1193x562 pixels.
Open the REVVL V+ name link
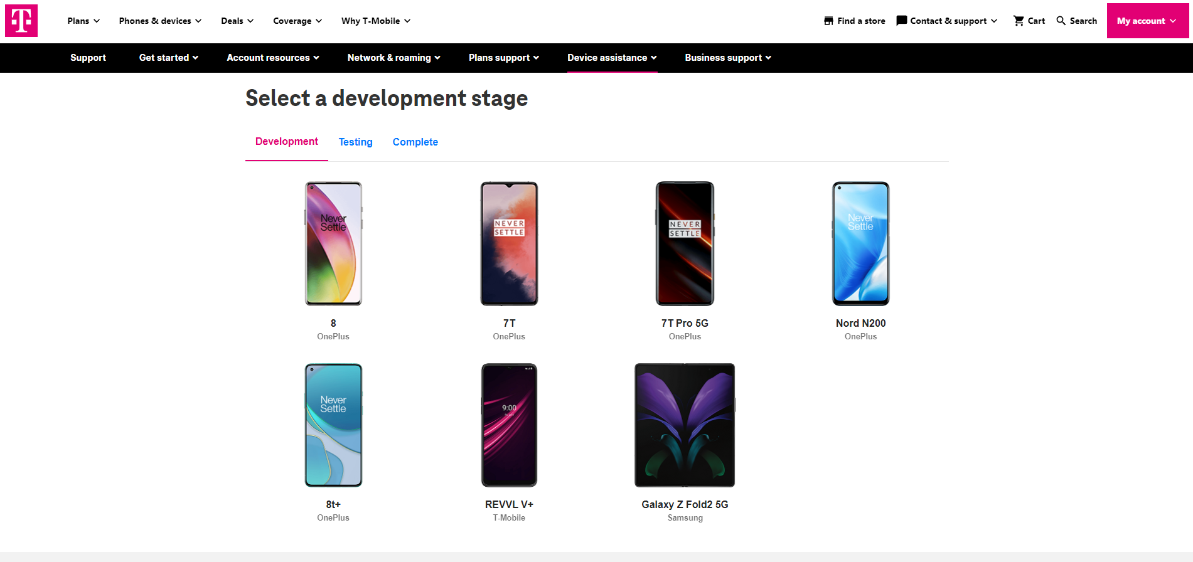tap(509, 504)
